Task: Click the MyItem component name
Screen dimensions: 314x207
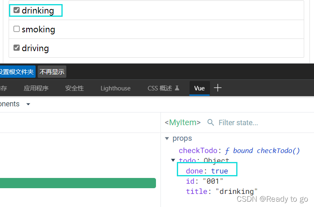Action: coord(183,122)
